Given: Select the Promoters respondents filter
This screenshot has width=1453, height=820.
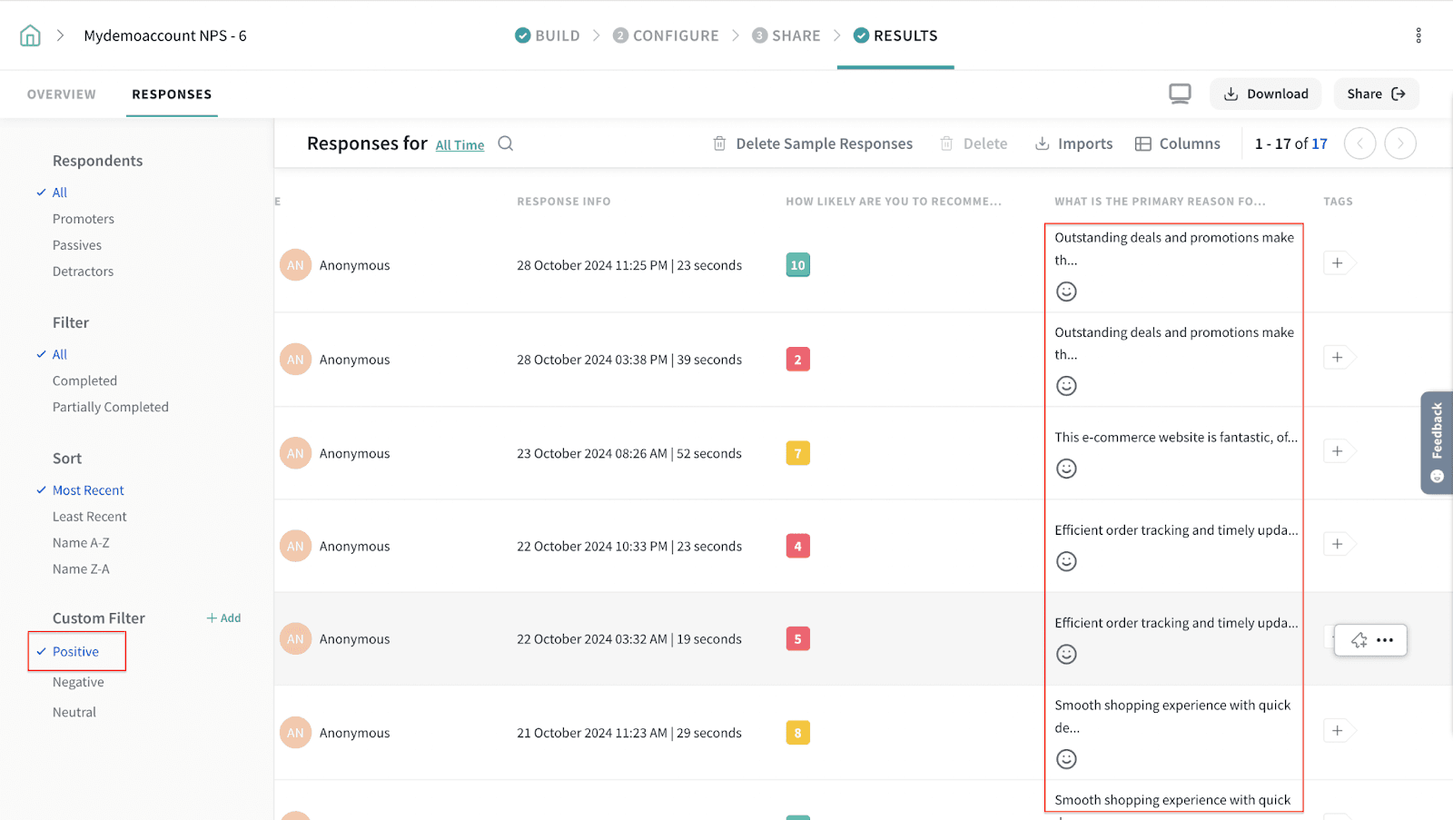Looking at the screenshot, I should [84, 219].
